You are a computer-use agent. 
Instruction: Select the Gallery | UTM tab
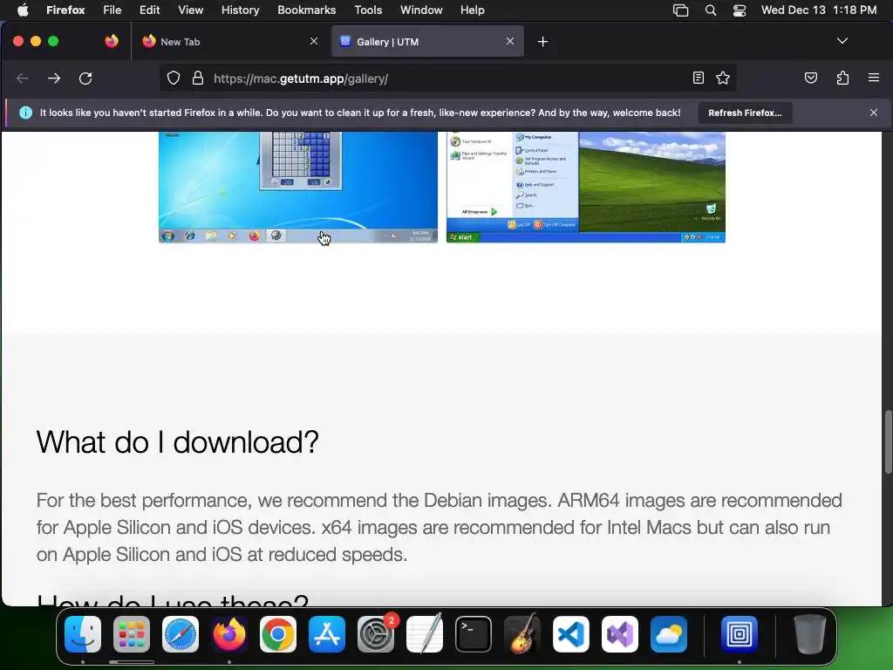click(427, 42)
